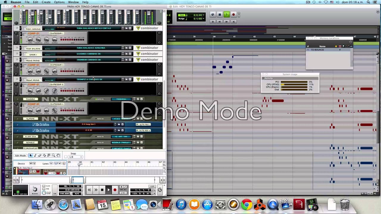Expand the Tuba Corridos combinator

point(17,28)
